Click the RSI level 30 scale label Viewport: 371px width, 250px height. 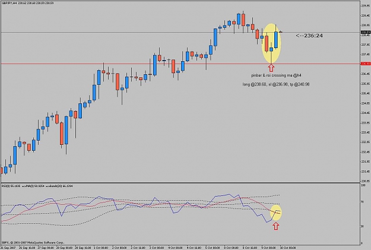tap(362, 226)
